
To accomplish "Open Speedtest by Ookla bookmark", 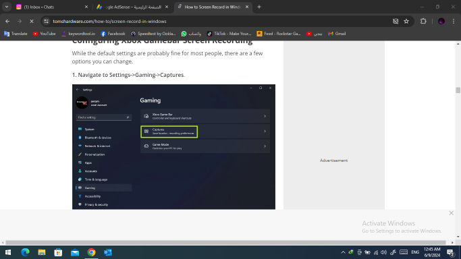I will pyautogui.click(x=153, y=34).
